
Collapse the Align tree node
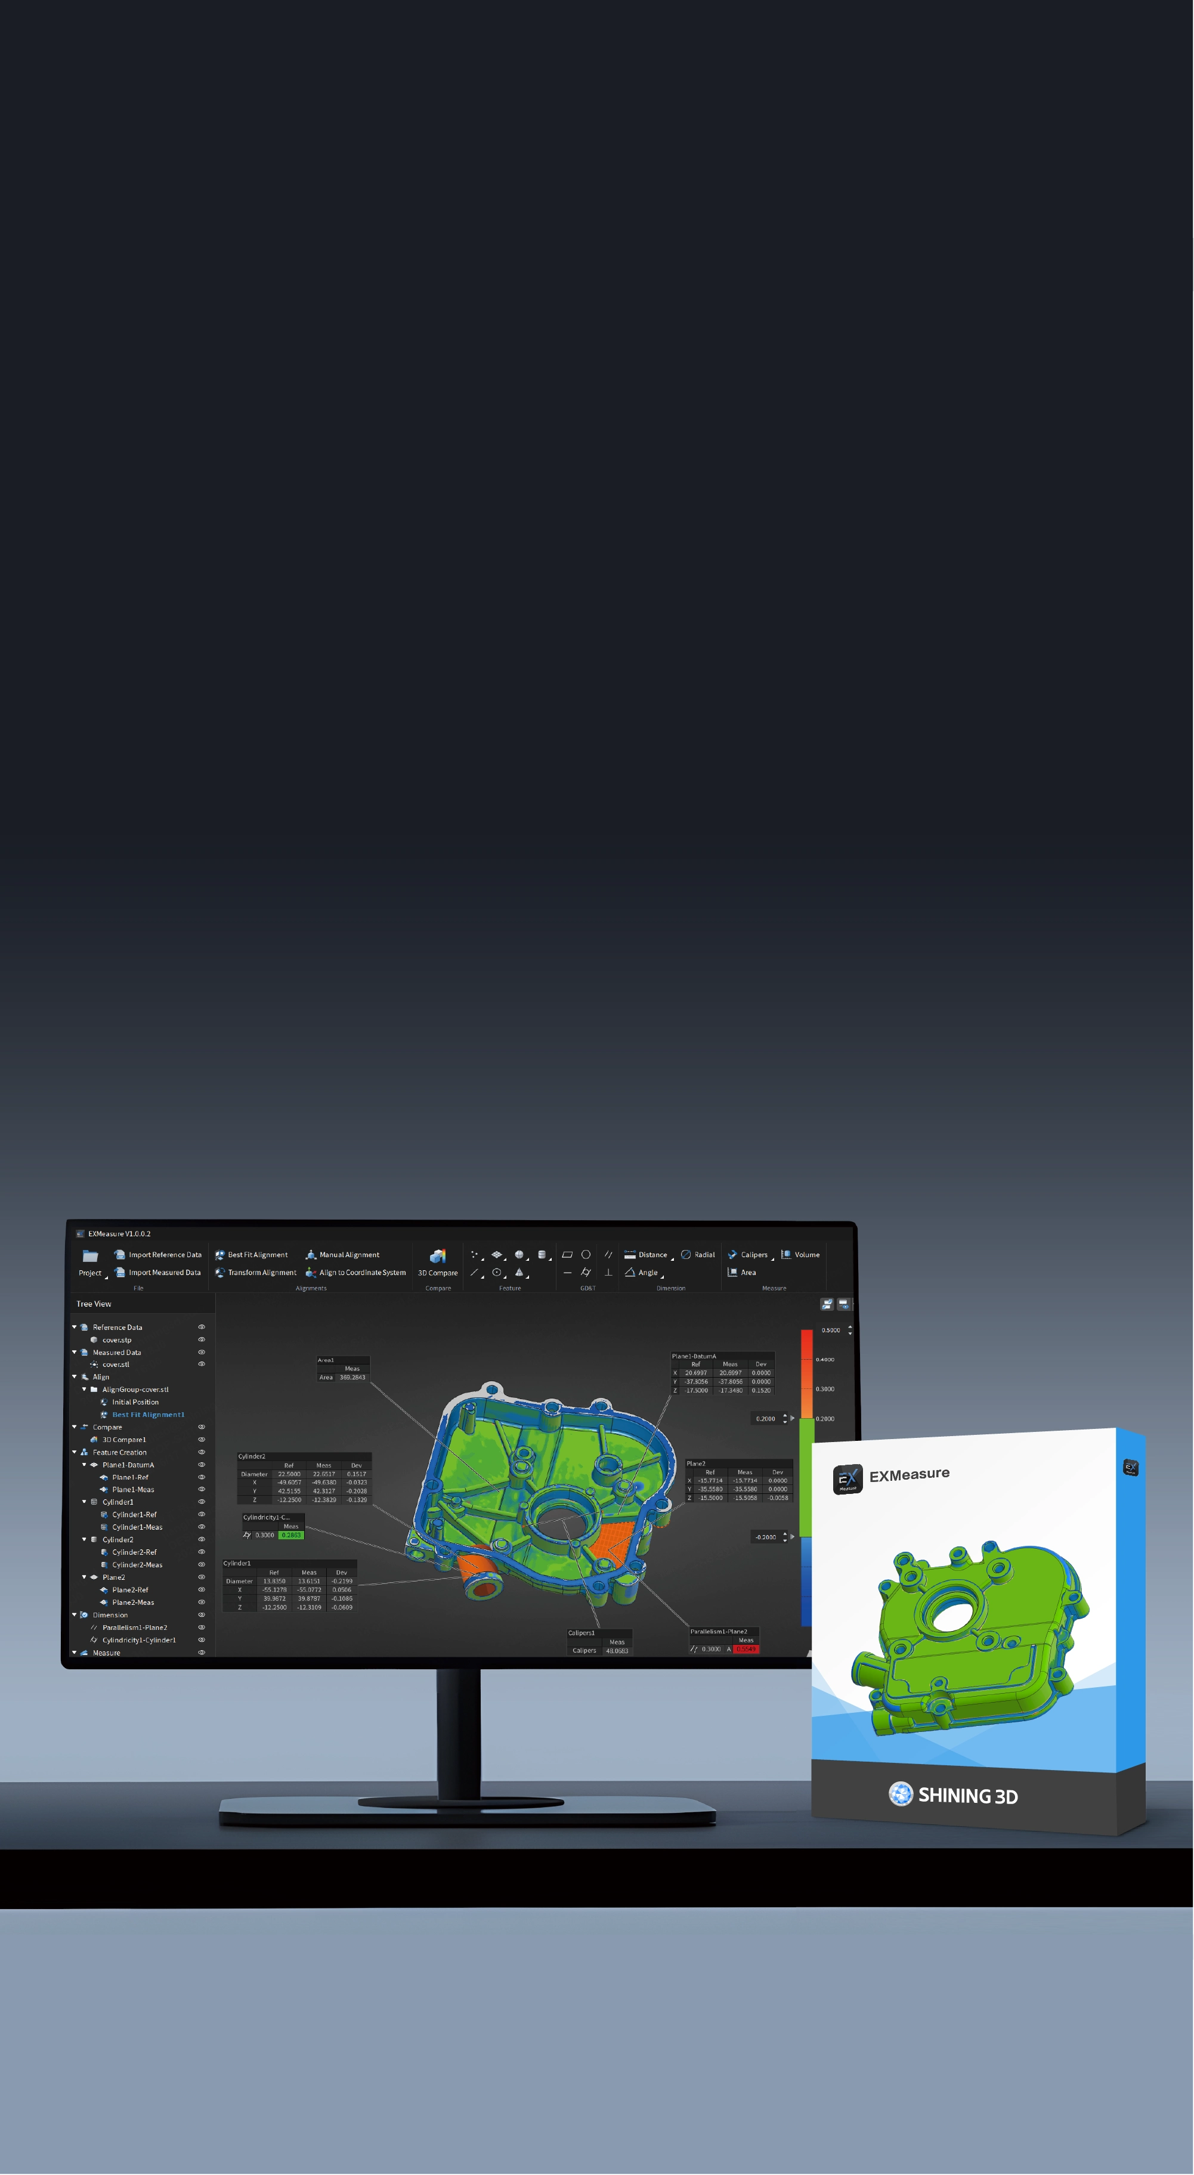75,1377
